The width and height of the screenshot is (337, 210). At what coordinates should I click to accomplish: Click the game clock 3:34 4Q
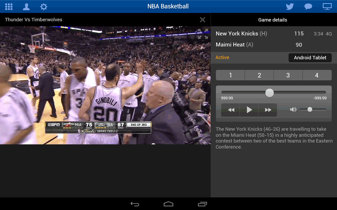coord(323,34)
